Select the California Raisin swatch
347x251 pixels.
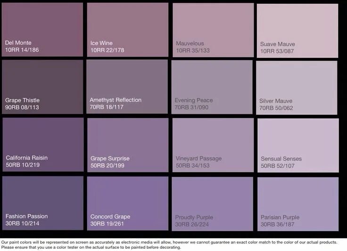(x=43, y=145)
